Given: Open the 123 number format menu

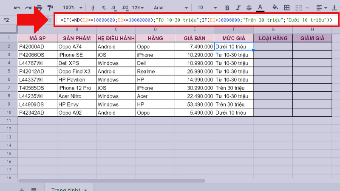Looking at the screenshot, I should pyautogui.click(x=138, y=8).
